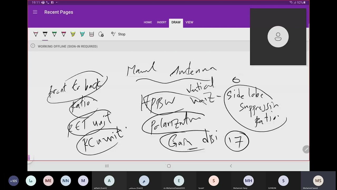This screenshot has height=190, width=337.
Task: Select the crimson pen tool
Action: point(63,34)
